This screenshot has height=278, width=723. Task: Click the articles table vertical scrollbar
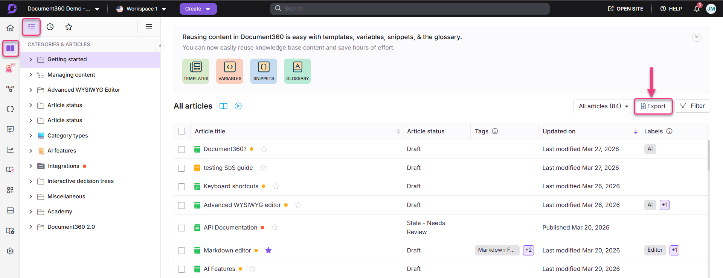point(709,156)
